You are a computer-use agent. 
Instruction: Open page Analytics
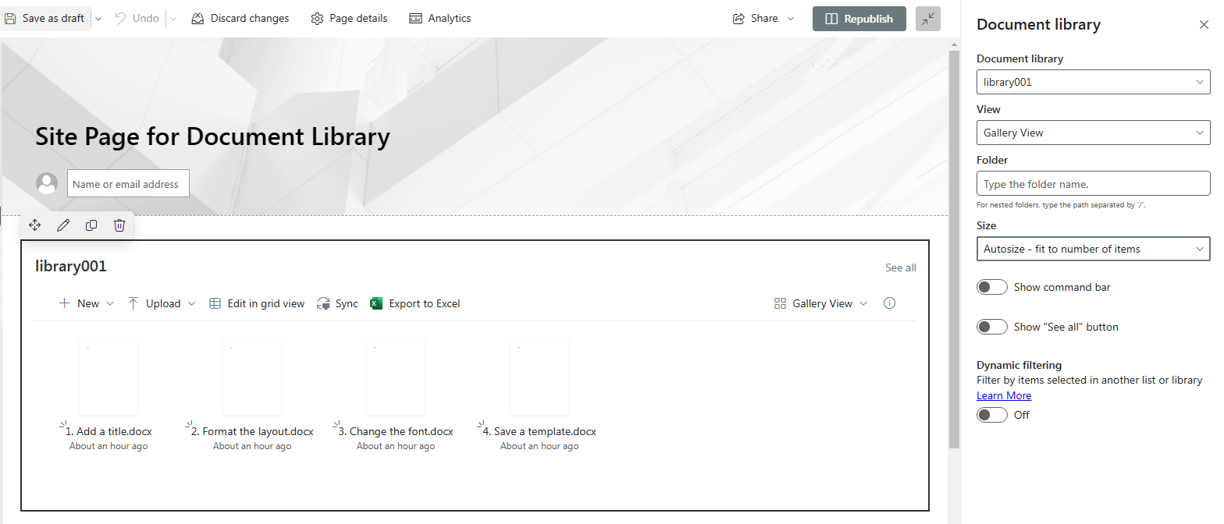pyautogui.click(x=440, y=18)
